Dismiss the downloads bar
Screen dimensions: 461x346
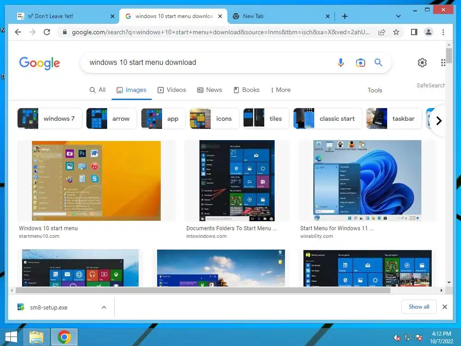(x=444, y=307)
